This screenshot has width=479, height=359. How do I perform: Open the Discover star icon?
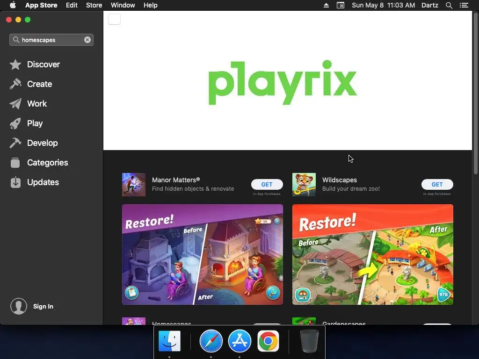tap(15, 65)
